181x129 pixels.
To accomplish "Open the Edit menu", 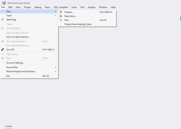I will click(x=10, y=7).
